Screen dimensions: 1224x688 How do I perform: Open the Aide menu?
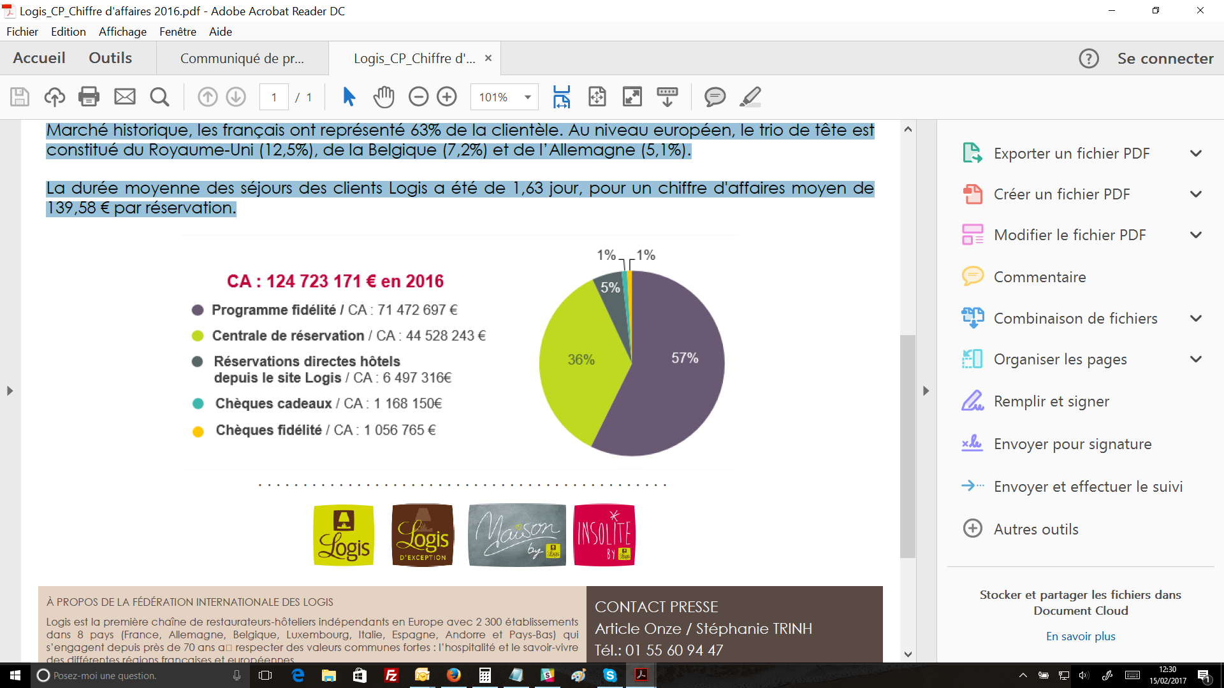(221, 32)
